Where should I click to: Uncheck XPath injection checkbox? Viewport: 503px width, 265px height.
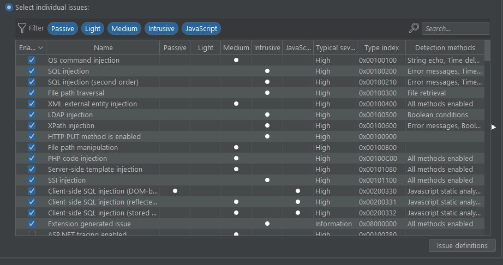(32, 125)
